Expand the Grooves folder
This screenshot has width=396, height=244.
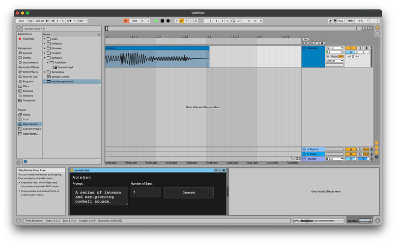pos(44,49)
